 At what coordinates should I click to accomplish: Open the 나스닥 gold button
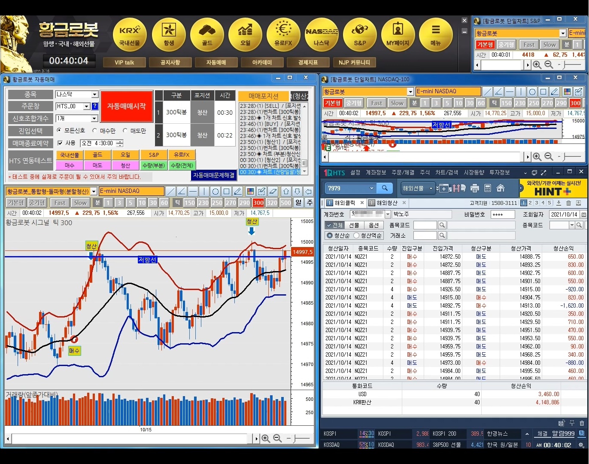pyautogui.click(x=322, y=36)
